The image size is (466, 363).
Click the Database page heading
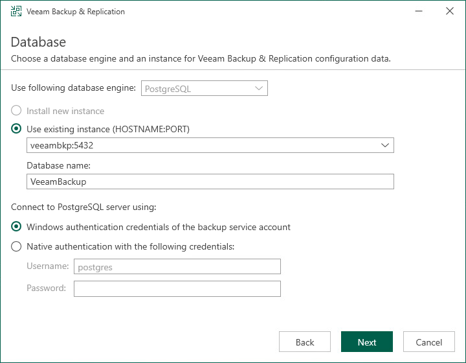pos(38,42)
